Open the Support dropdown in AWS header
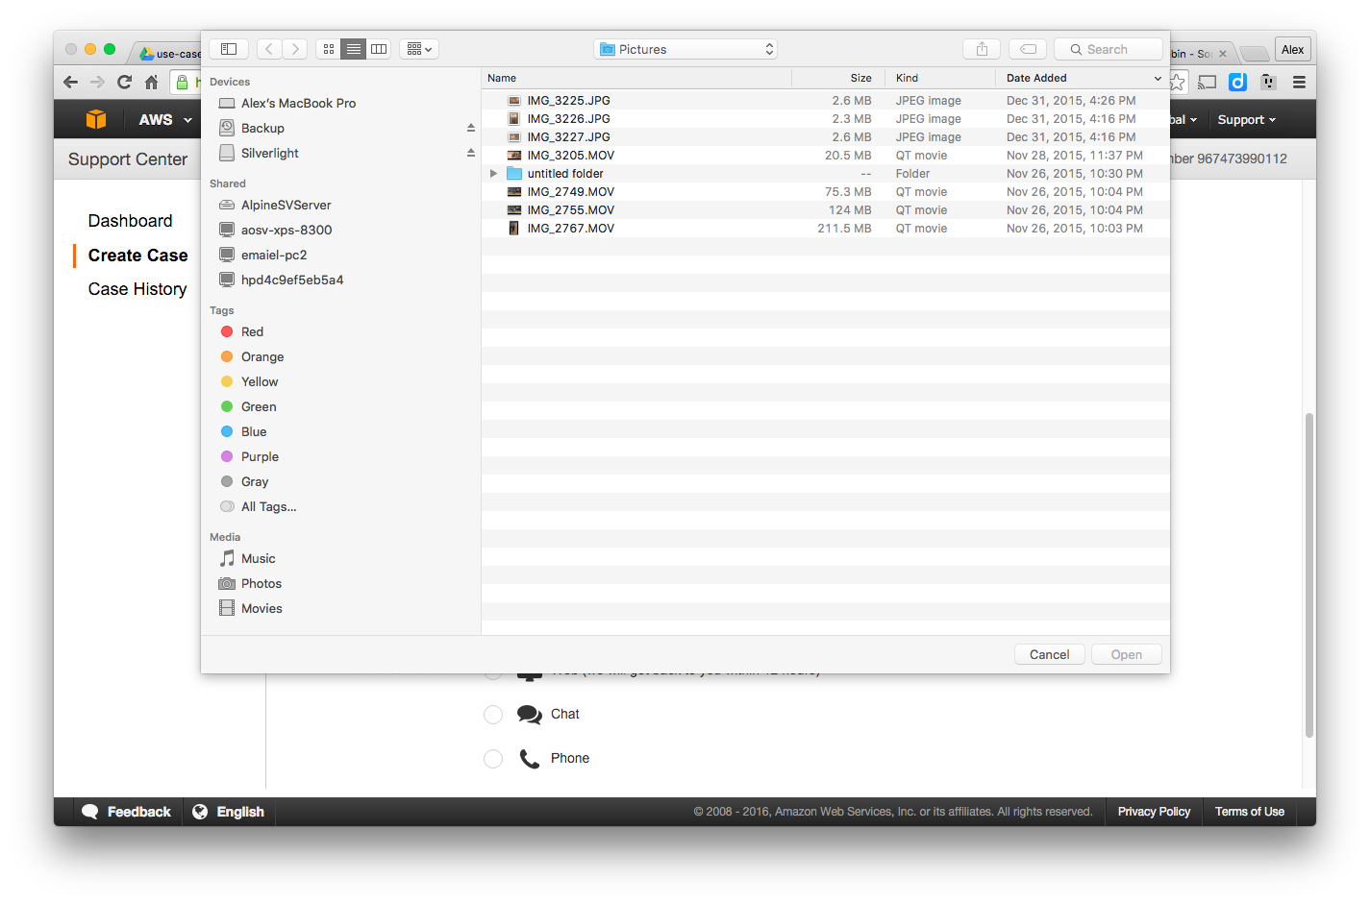The width and height of the screenshot is (1370, 903). [x=1246, y=120]
